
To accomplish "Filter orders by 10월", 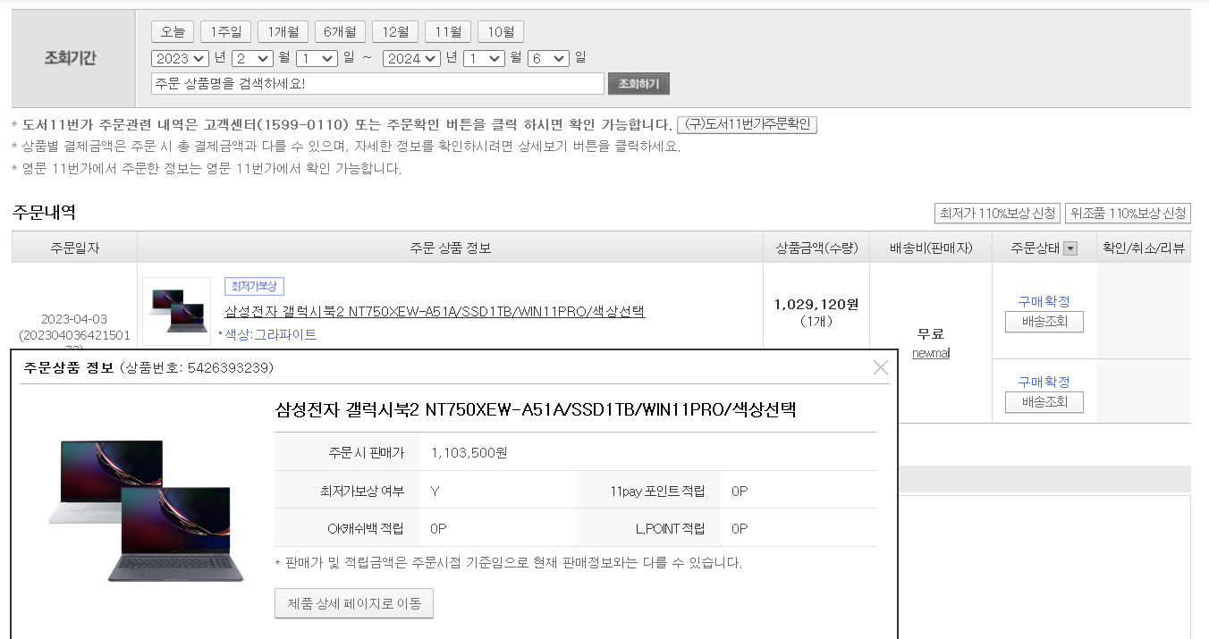I will pyautogui.click(x=501, y=32).
